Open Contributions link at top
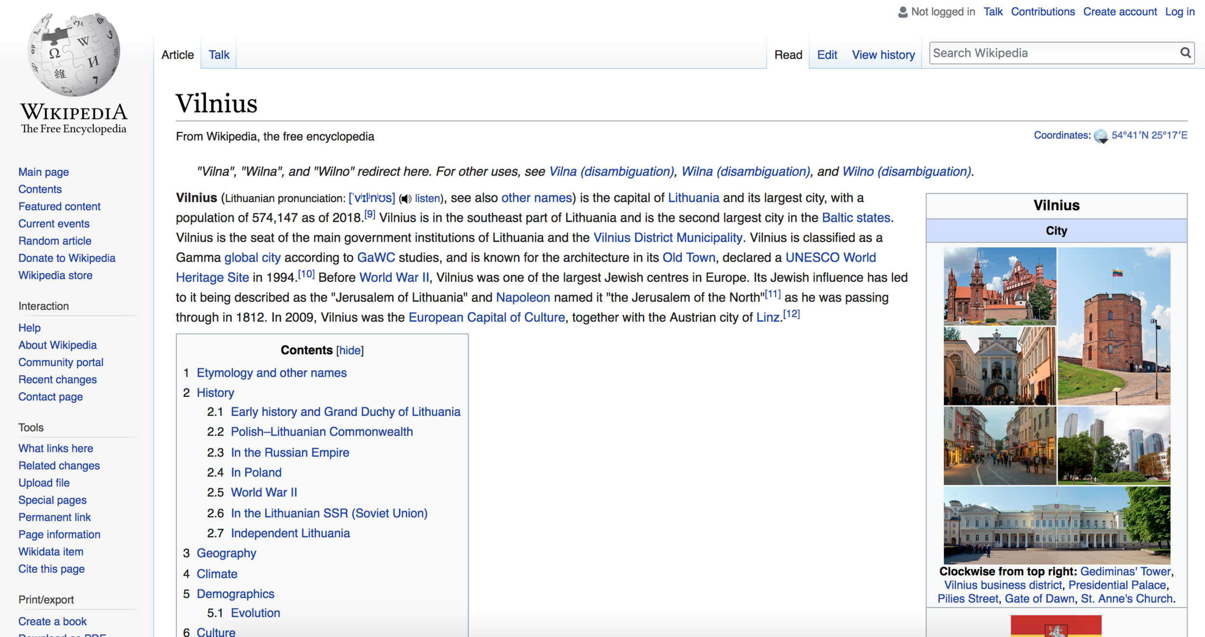 click(1043, 12)
